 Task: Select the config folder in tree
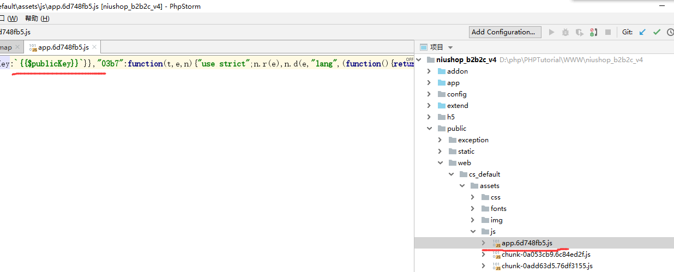click(x=457, y=94)
